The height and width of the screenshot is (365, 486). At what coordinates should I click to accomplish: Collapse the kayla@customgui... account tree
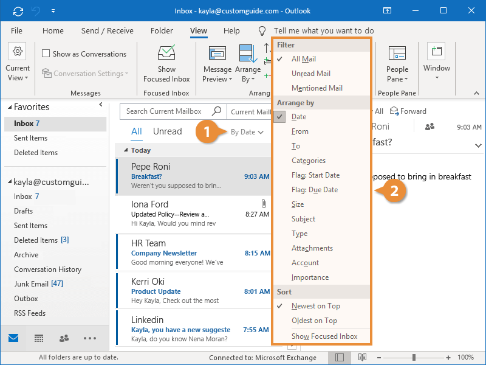pos(10,182)
